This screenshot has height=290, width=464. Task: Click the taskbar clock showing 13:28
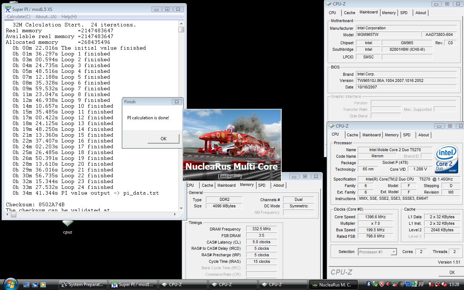(454, 285)
